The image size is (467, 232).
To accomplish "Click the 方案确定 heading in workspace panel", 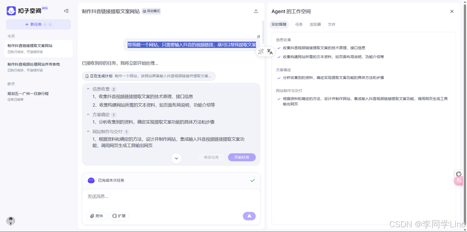I will (283, 70).
